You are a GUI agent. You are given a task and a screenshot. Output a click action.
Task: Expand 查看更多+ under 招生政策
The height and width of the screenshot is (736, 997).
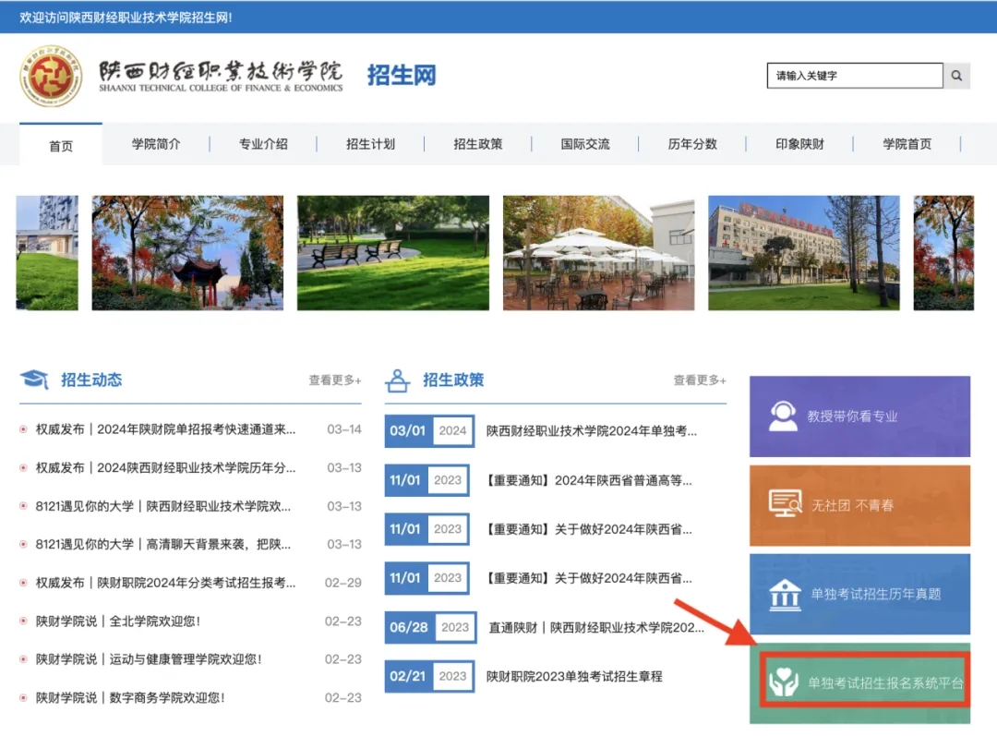point(700,380)
